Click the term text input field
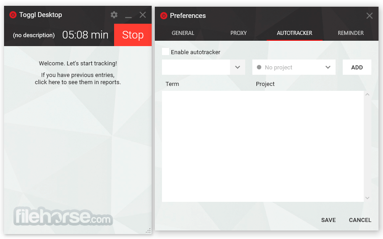Image resolution: width=383 pixels, height=239 pixels. click(x=196, y=67)
